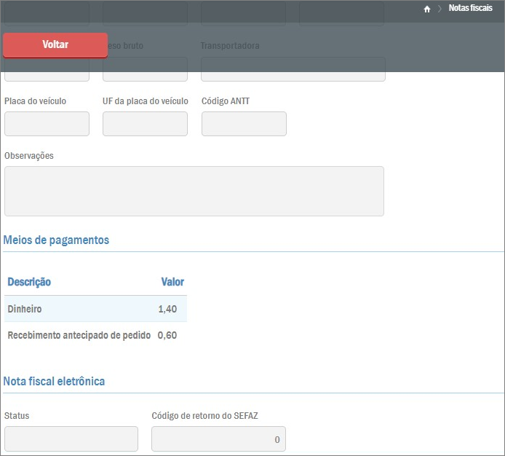
Task: Focus the Código de retorno do SEFAZ field
Action: point(218,439)
